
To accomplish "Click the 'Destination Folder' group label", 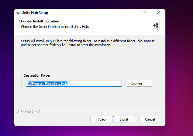I will click(37, 75).
